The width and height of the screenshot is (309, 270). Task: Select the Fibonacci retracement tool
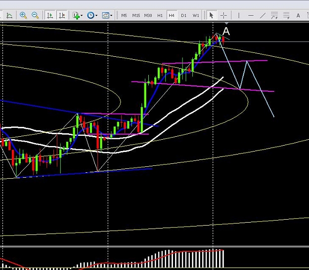click(x=274, y=15)
